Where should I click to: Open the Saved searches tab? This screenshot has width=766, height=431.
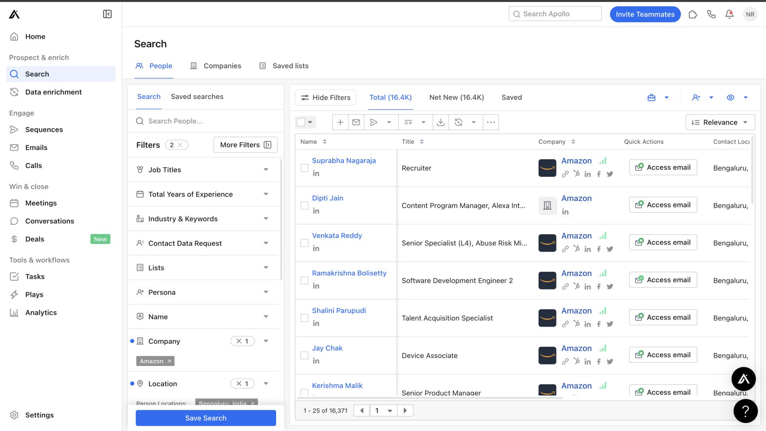point(197,97)
